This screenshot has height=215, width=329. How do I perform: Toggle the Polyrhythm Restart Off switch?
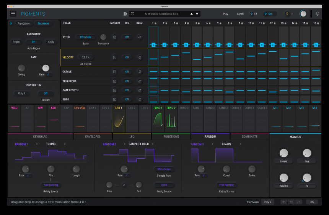pyautogui.click(x=46, y=93)
